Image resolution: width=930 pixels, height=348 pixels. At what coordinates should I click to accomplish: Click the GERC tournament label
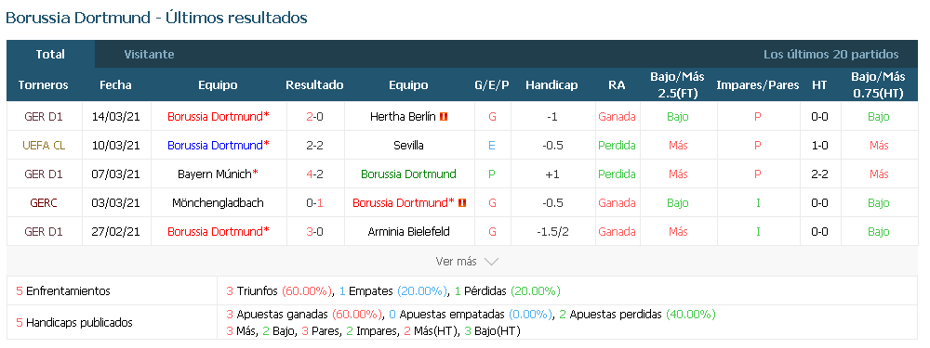click(44, 202)
